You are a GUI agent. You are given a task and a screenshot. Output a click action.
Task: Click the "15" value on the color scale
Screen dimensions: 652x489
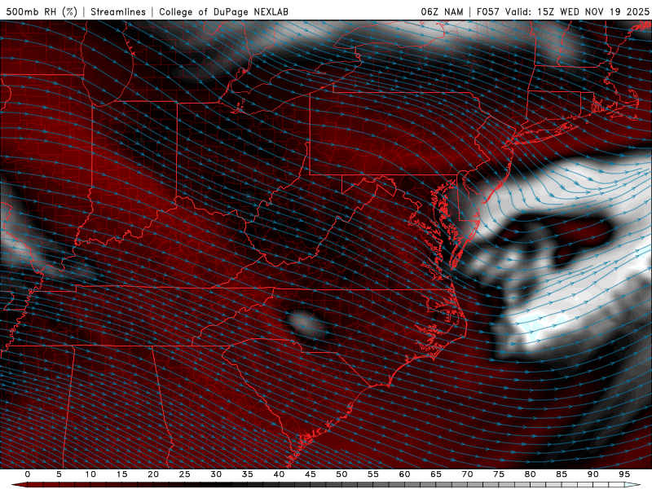click(121, 474)
